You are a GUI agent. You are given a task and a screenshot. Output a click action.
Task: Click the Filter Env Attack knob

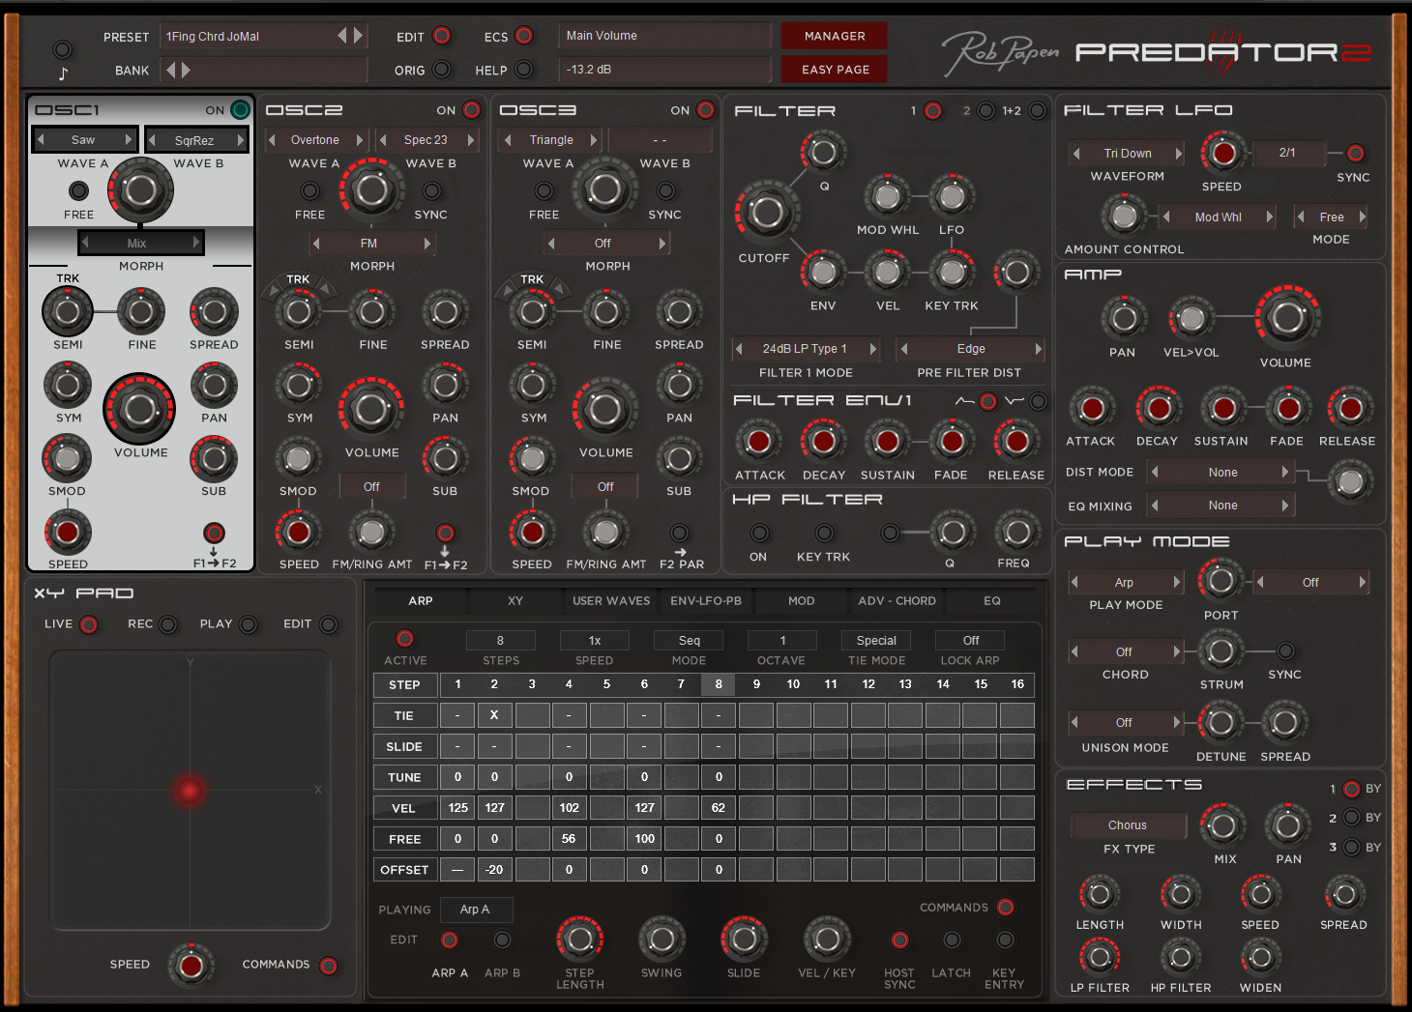759,442
